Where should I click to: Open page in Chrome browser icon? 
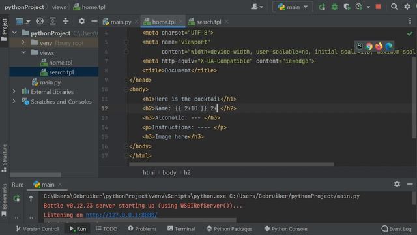[x=369, y=46]
